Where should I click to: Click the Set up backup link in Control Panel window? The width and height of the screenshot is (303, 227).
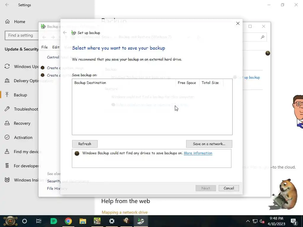(252, 77)
